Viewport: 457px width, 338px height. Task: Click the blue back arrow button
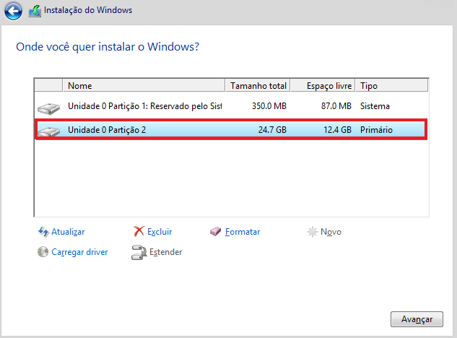coord(13,11)
